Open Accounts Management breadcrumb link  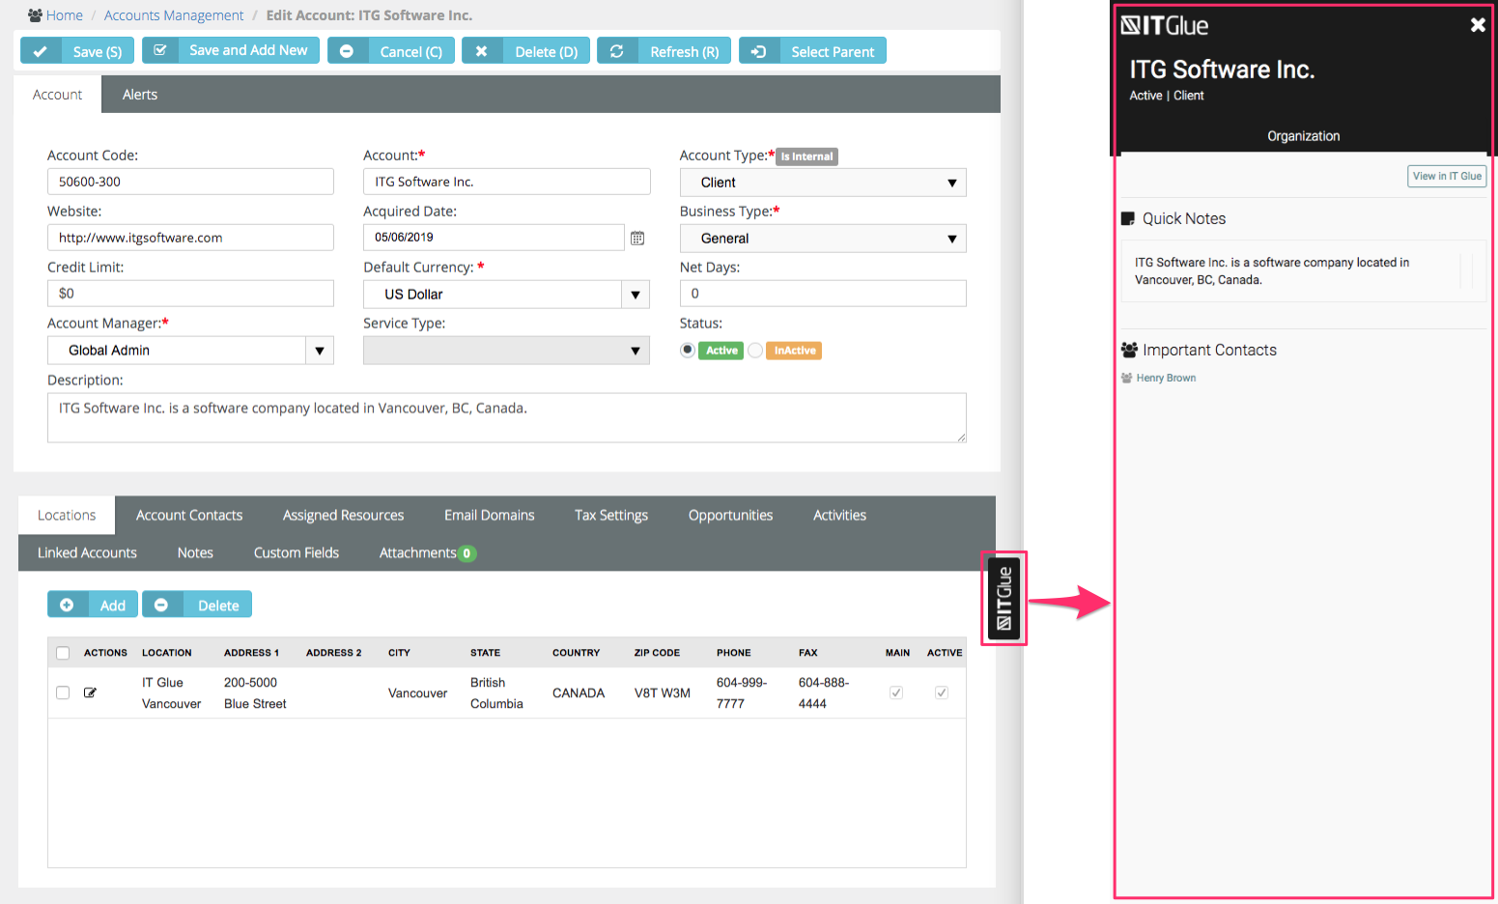click(174, 15)
